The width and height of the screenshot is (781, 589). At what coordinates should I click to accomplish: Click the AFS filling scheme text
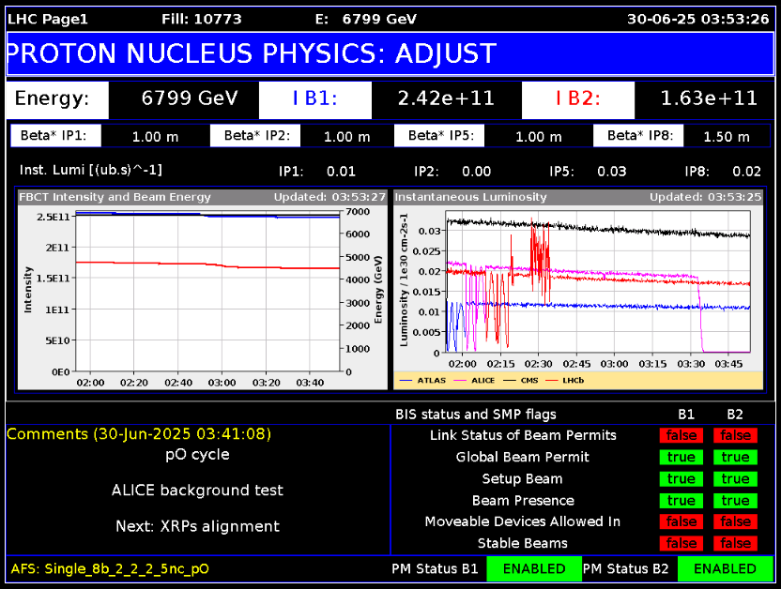[110, 568]
